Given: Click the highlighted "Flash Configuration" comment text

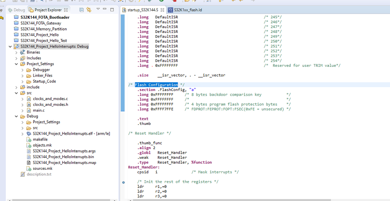Looking at the screenshot, I should (x=156, y=85).
